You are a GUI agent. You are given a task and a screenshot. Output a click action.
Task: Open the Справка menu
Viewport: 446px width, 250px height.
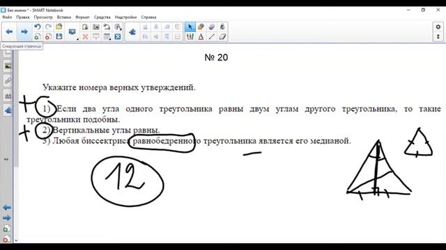(148, 17)
